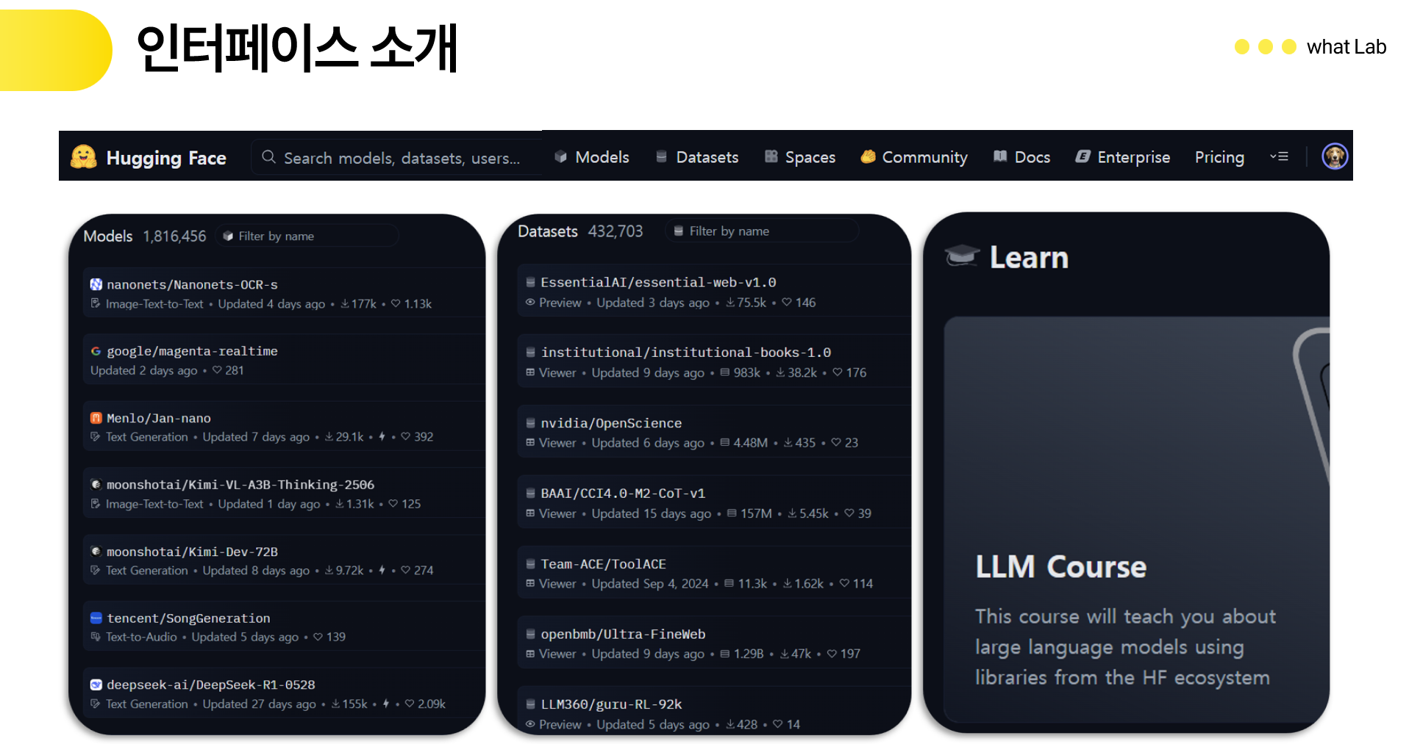Click the Datasets section heading

[548, 231]
